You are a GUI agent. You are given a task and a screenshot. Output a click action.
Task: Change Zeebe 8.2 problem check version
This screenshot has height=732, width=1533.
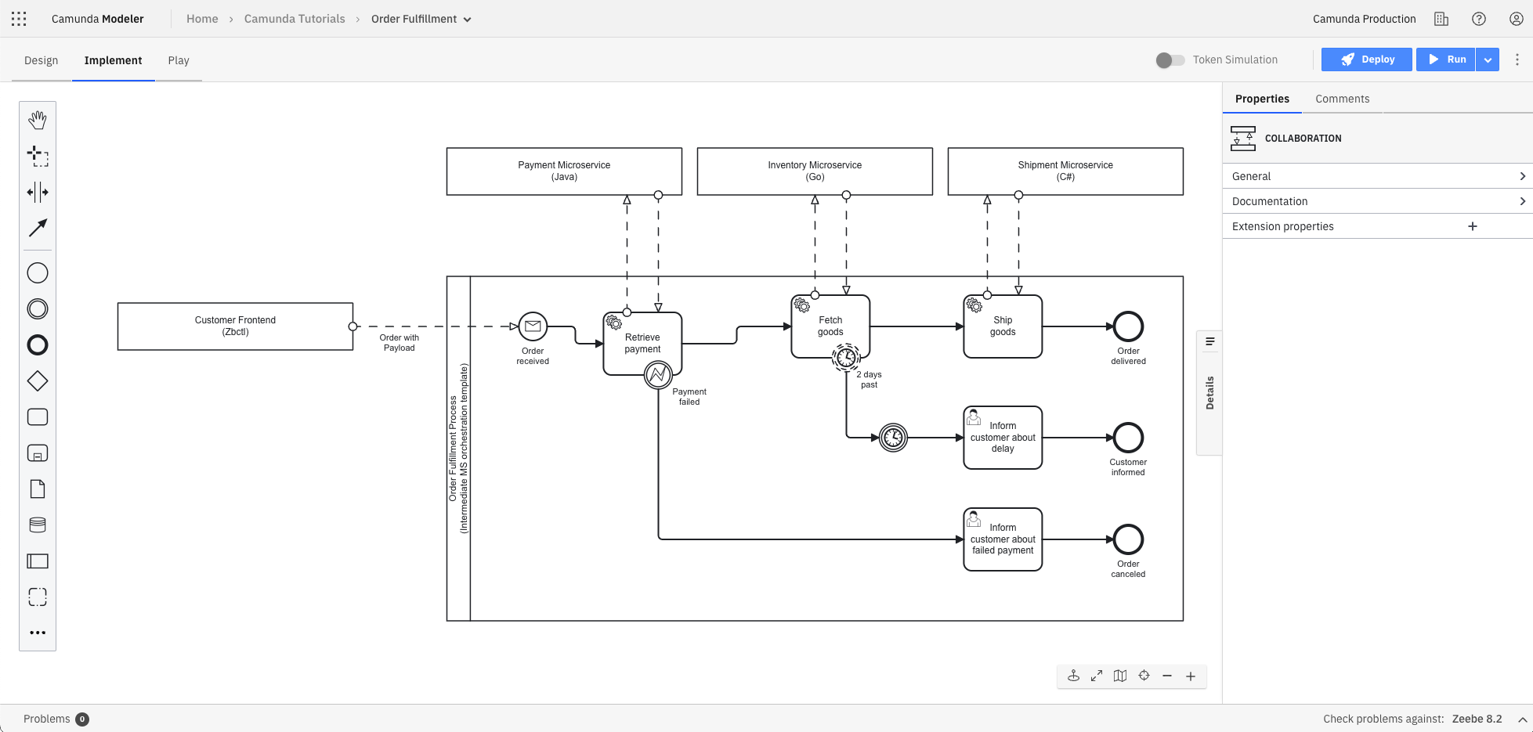tap(1477, 719)
